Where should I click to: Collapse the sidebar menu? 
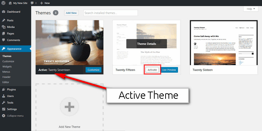13,116
